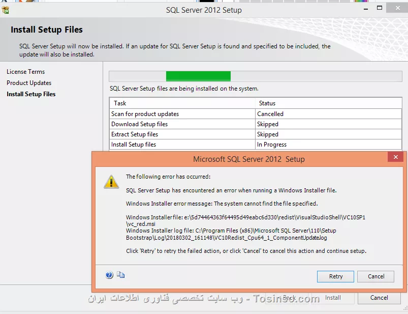Select the Download Setup files row
The width and height of the screenshot is (408, 314).
pyautogui.click(x=256, y=124)
